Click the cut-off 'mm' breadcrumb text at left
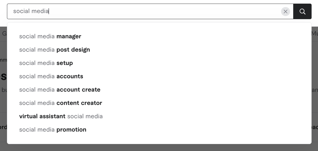This screenshot has height=151, width=318. click(3, 60)
